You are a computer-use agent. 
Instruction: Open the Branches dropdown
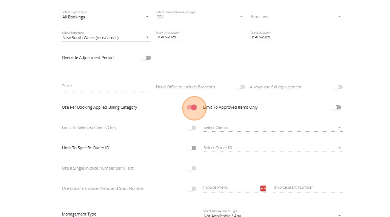click(x=296, y=17)
